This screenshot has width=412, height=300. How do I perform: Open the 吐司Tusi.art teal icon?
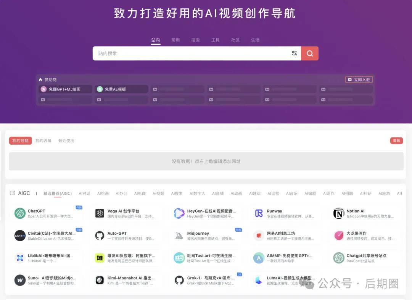tap(179, 258)
